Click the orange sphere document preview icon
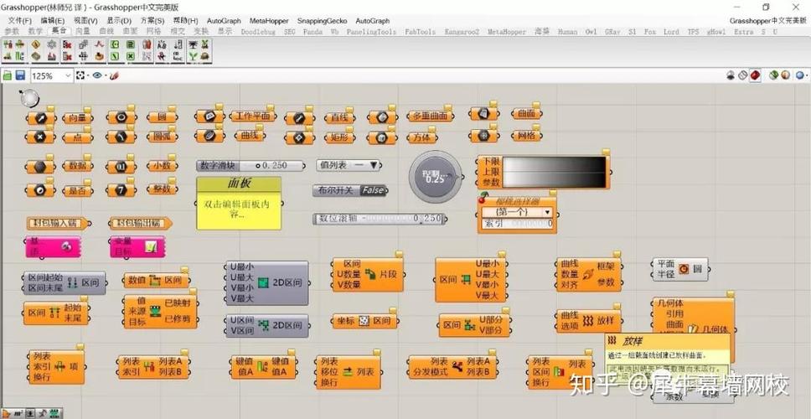This screenshot has height=419, width=811. (x=785, y=75)
